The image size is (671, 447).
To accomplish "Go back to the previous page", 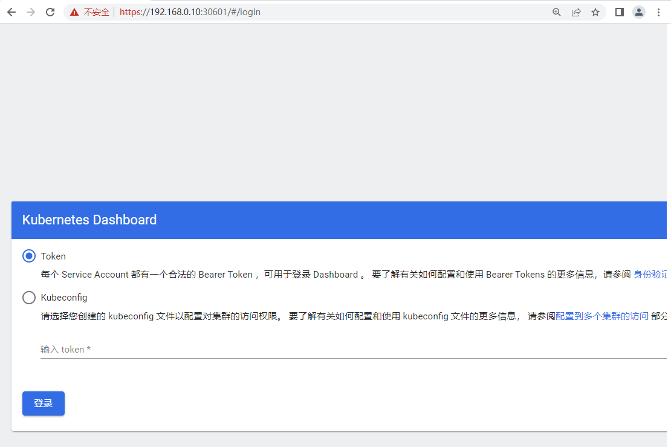I will [11, 12].
